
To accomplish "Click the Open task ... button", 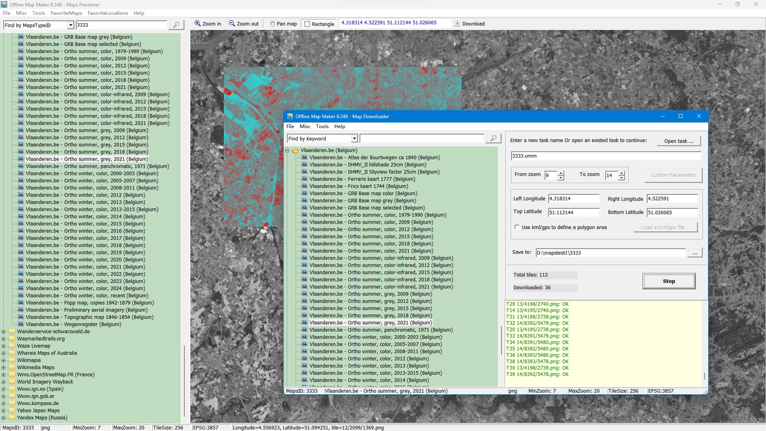I will pyautogui.click(x=678, y=141).
